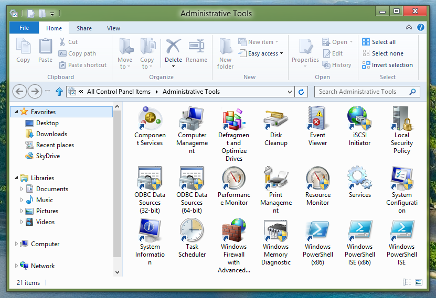Select the System Information icon
The width and height of the screenshot is (436, 298).
[x=150, y=241]
